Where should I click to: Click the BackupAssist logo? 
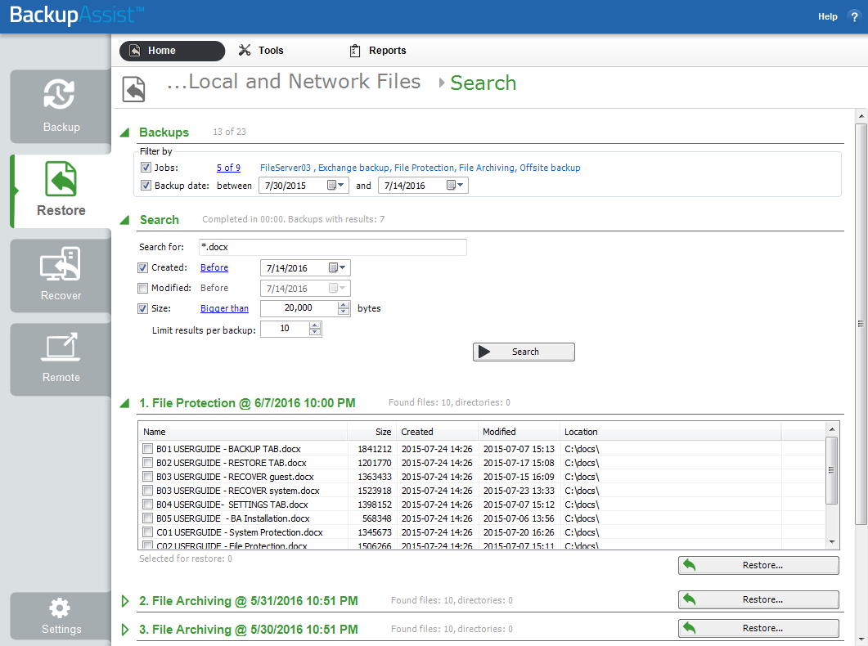click(77, 15)
